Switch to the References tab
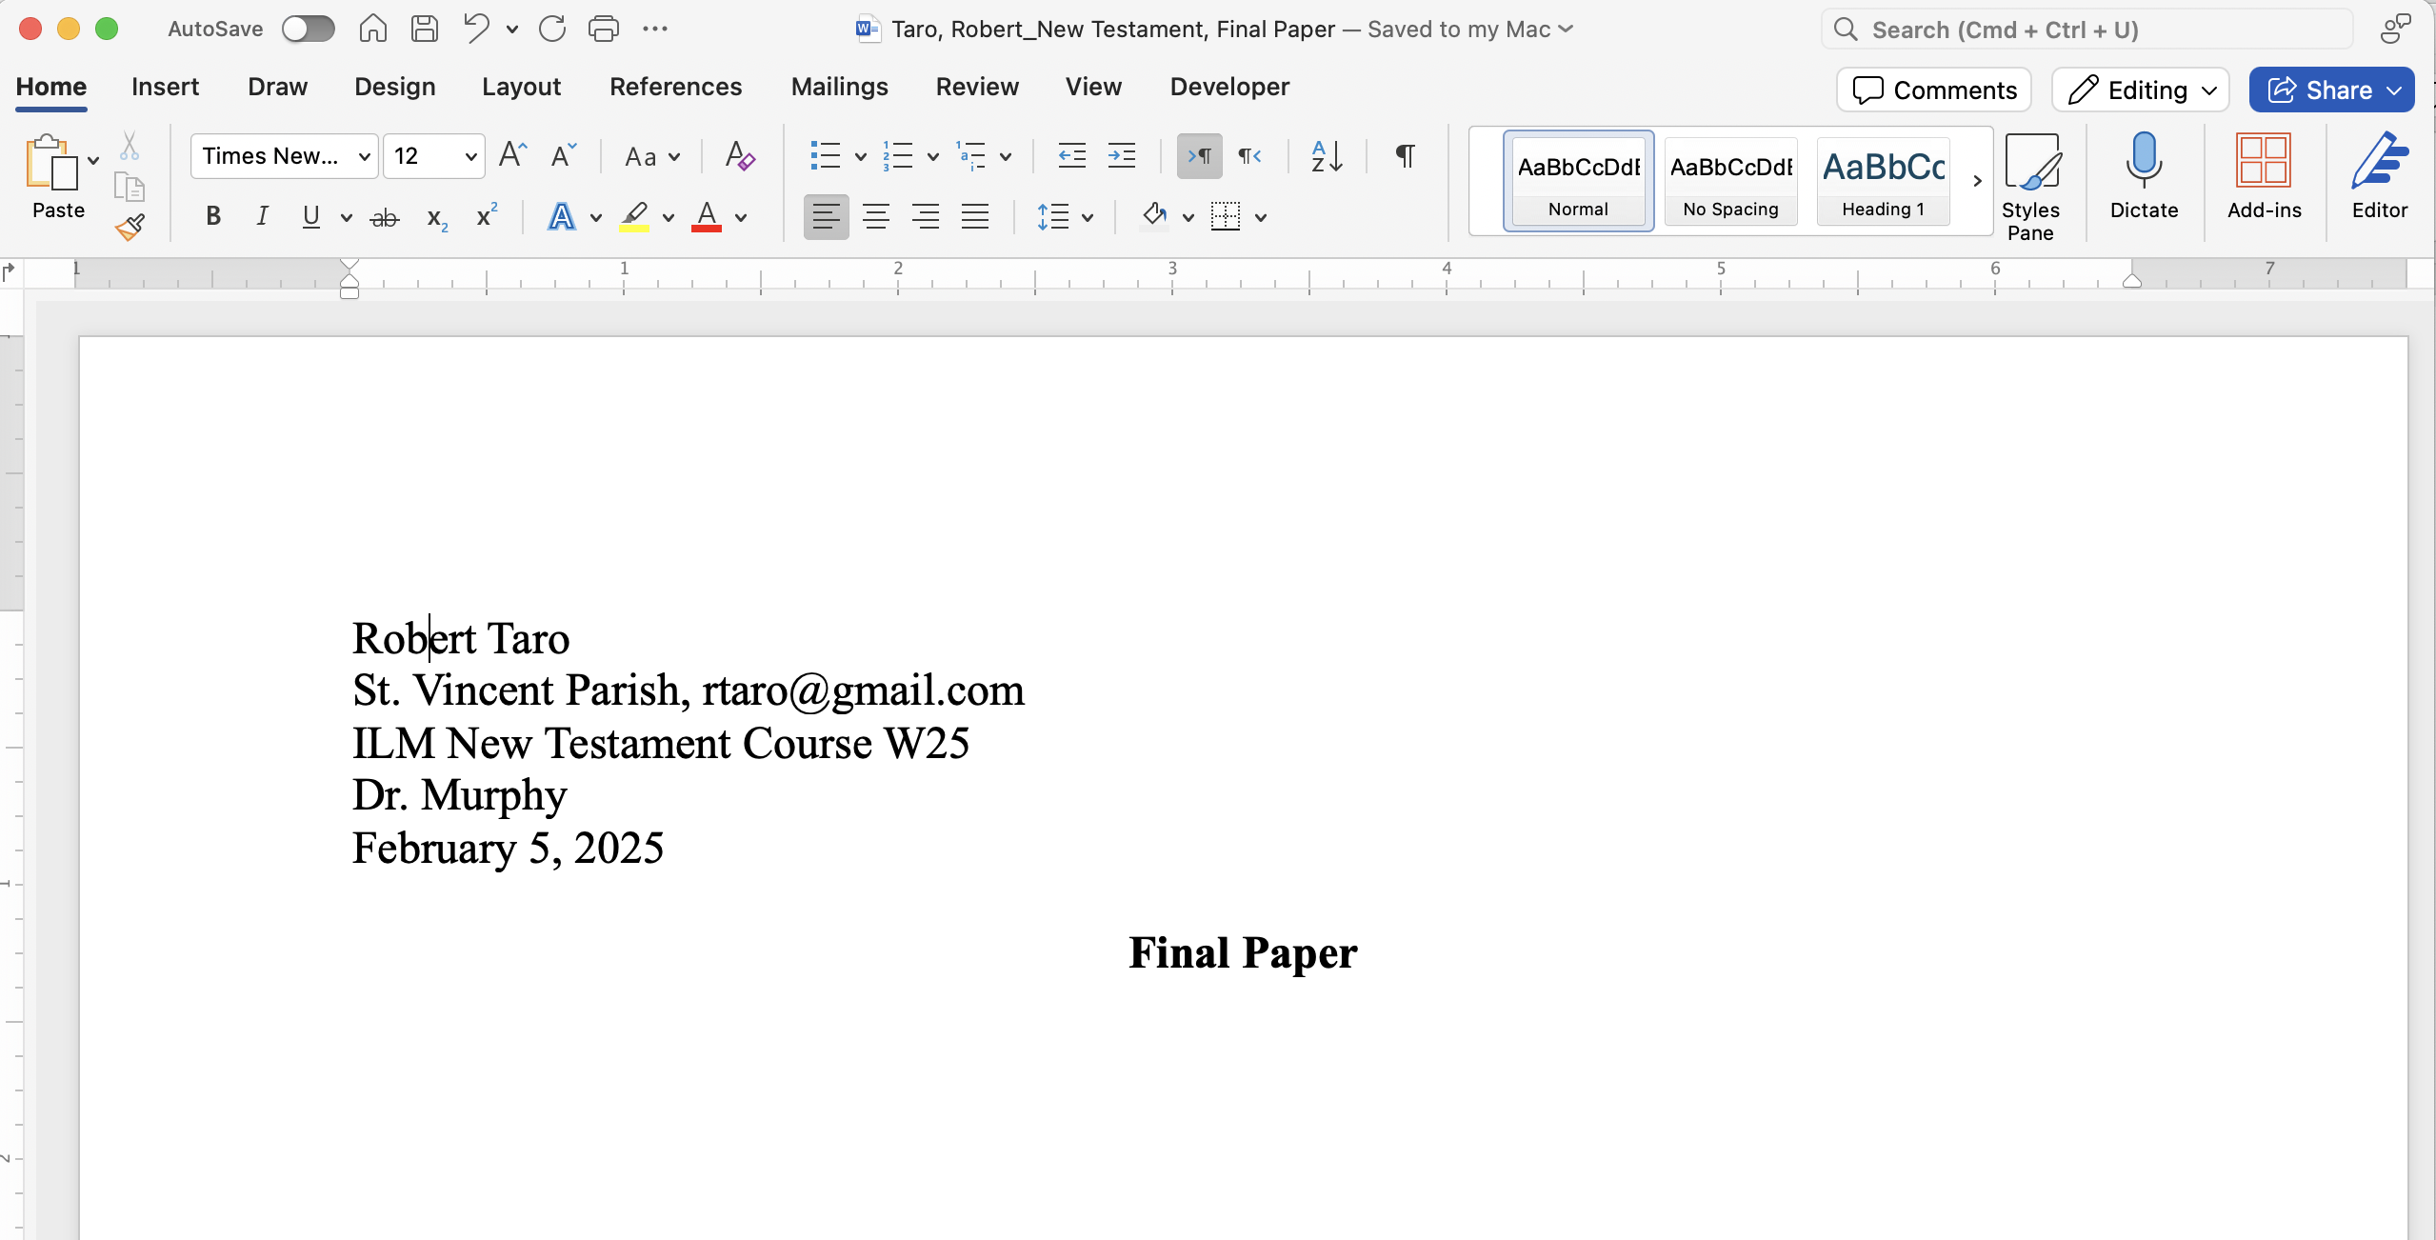Image resolution: width=2436 pixels, height=1240 pixels. tap(675, 87)
